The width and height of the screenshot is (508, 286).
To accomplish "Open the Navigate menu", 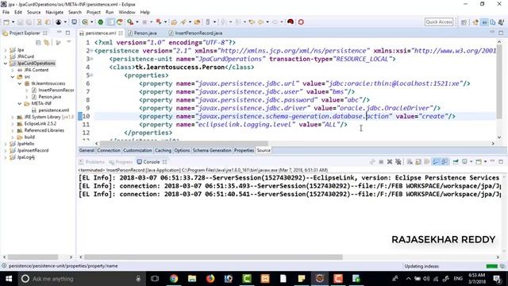I will point(55,12).
